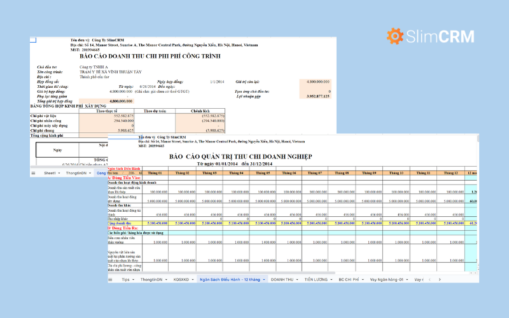This screenshot has width=509, height=318.
Task: Open the BC CHI PHÍ tab dropdown arrow
Action: tap(363, 280)
